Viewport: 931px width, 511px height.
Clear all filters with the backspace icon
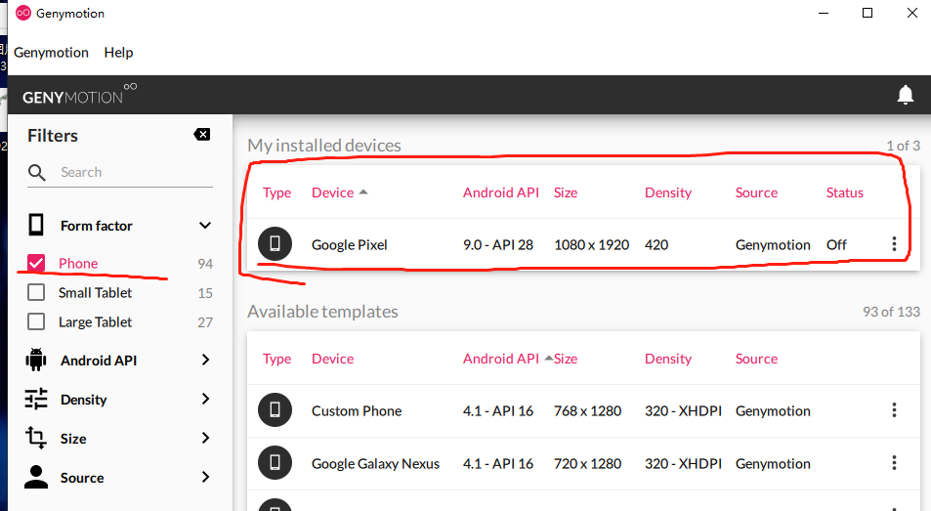click(x=202, y=135)
